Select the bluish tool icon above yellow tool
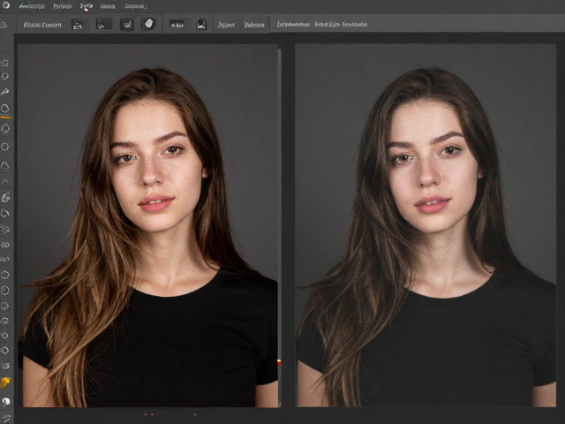This screenshot has width=565, height=424. 5,367
